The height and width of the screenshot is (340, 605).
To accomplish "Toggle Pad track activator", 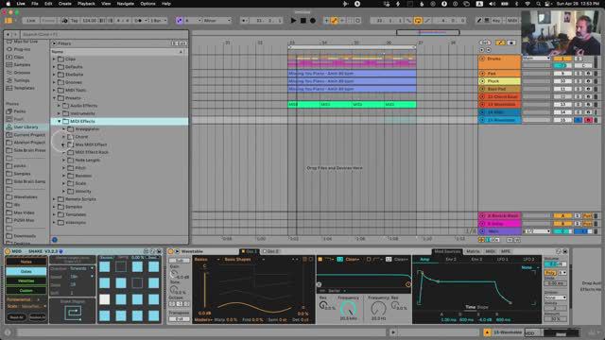I will 562,74.
